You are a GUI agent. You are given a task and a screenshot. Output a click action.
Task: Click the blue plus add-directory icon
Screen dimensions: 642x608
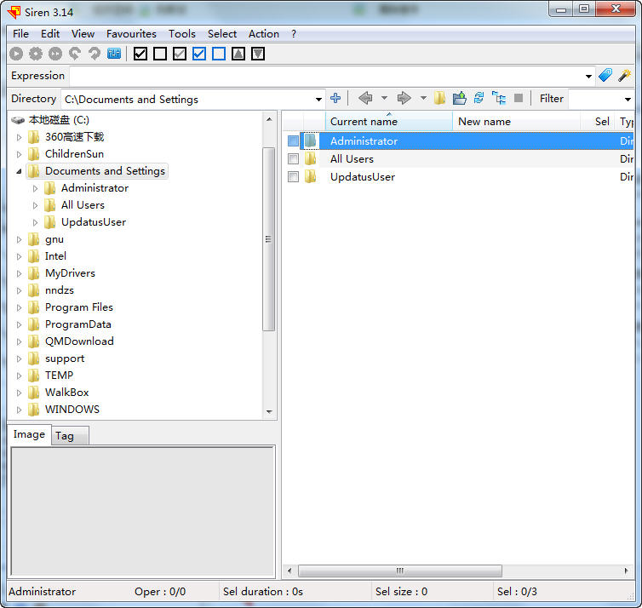335,99
